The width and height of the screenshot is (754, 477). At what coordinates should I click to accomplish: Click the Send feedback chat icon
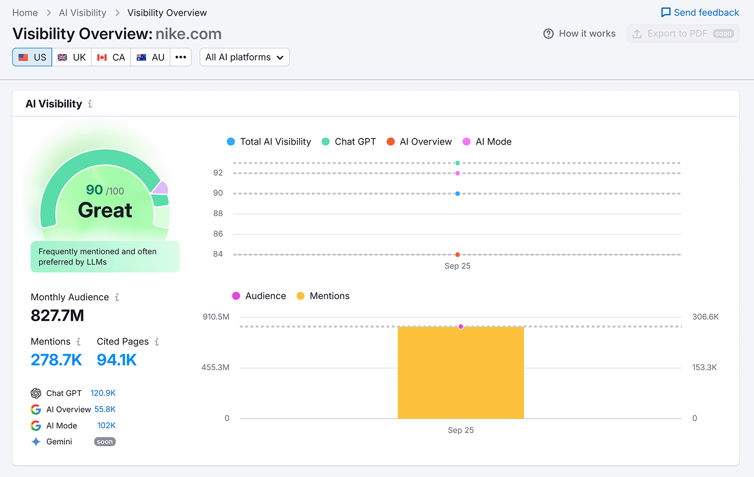(x=665, y=12)
